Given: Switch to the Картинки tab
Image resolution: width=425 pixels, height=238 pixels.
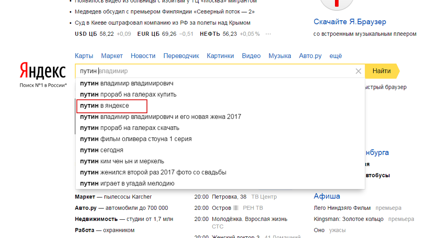Looking at the screenshot, I should click(220, 56).
